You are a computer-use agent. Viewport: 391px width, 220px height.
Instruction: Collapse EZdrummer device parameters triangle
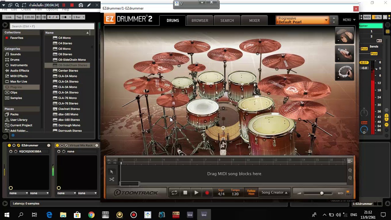[14, 145]
